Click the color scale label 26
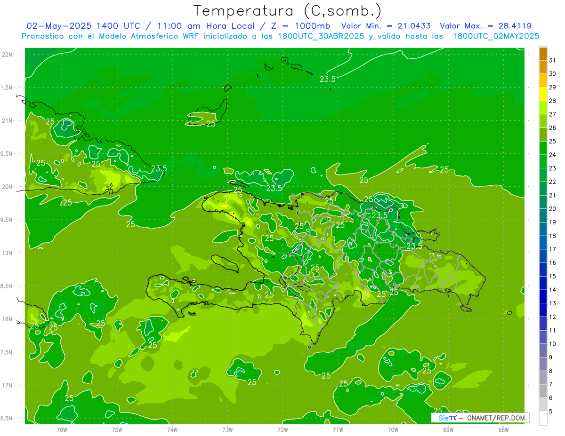 tap(553, 128)
